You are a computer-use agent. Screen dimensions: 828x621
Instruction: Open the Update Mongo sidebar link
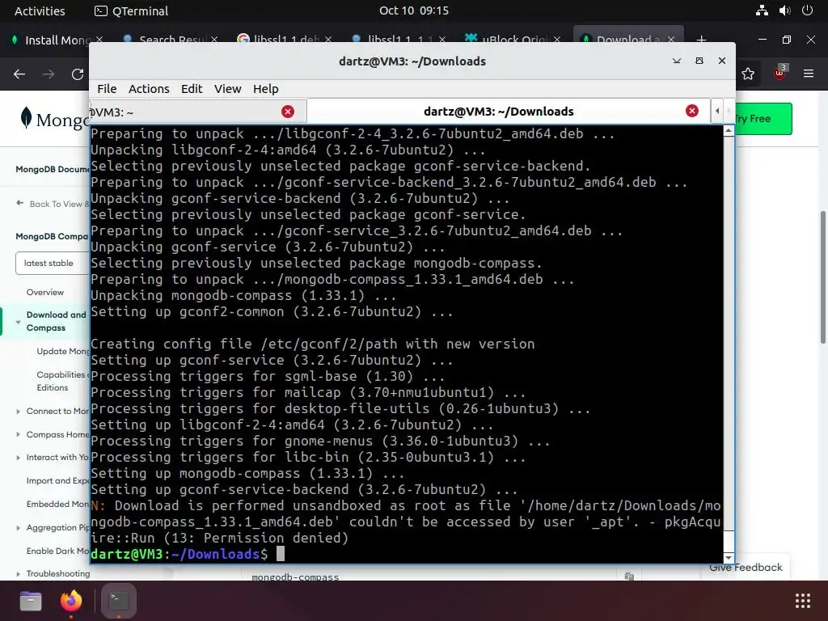(x=63, y=351)
